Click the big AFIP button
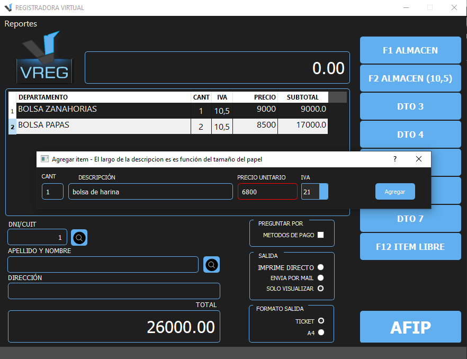This screenshot has height=359, width=467. [410, 327]
